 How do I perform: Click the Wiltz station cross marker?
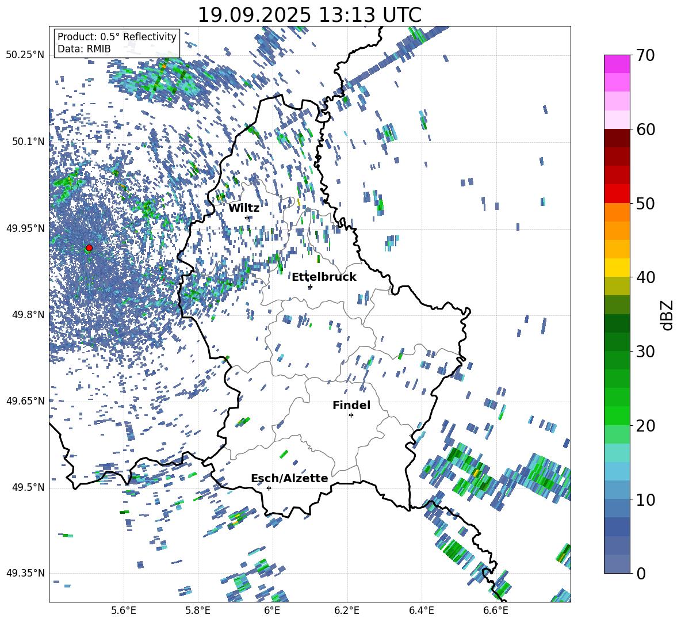pos(247,217)
